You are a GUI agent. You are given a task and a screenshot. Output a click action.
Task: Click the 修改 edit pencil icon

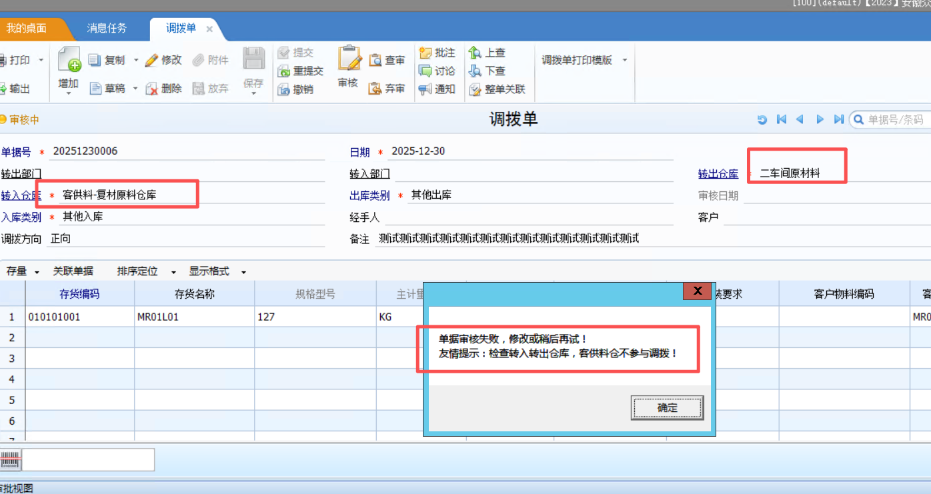coord(152,60)
